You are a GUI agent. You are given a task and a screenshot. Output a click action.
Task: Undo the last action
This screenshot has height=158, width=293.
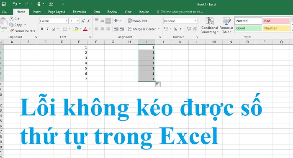[15, 4]
